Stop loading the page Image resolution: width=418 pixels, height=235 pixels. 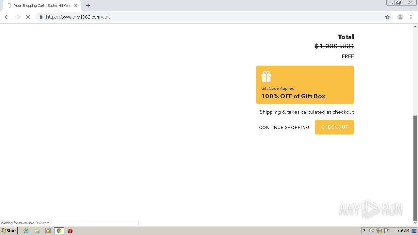point(28,17)
